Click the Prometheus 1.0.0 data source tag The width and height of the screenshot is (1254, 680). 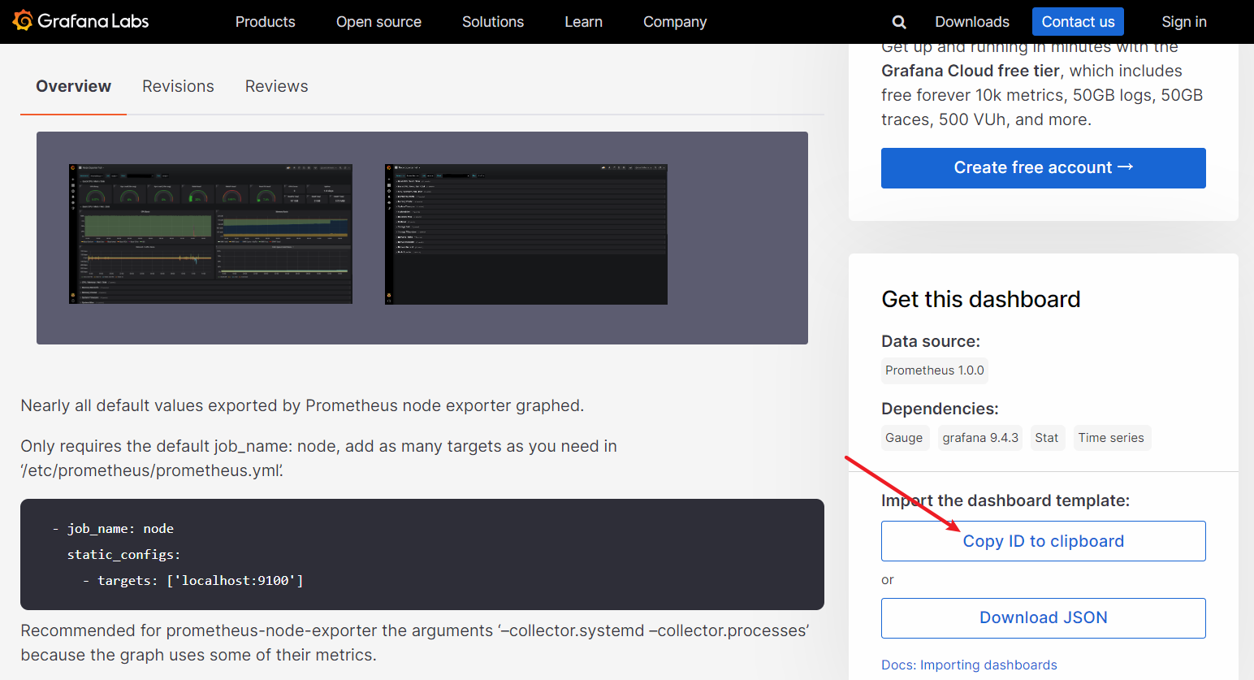(x=935, y=370)
